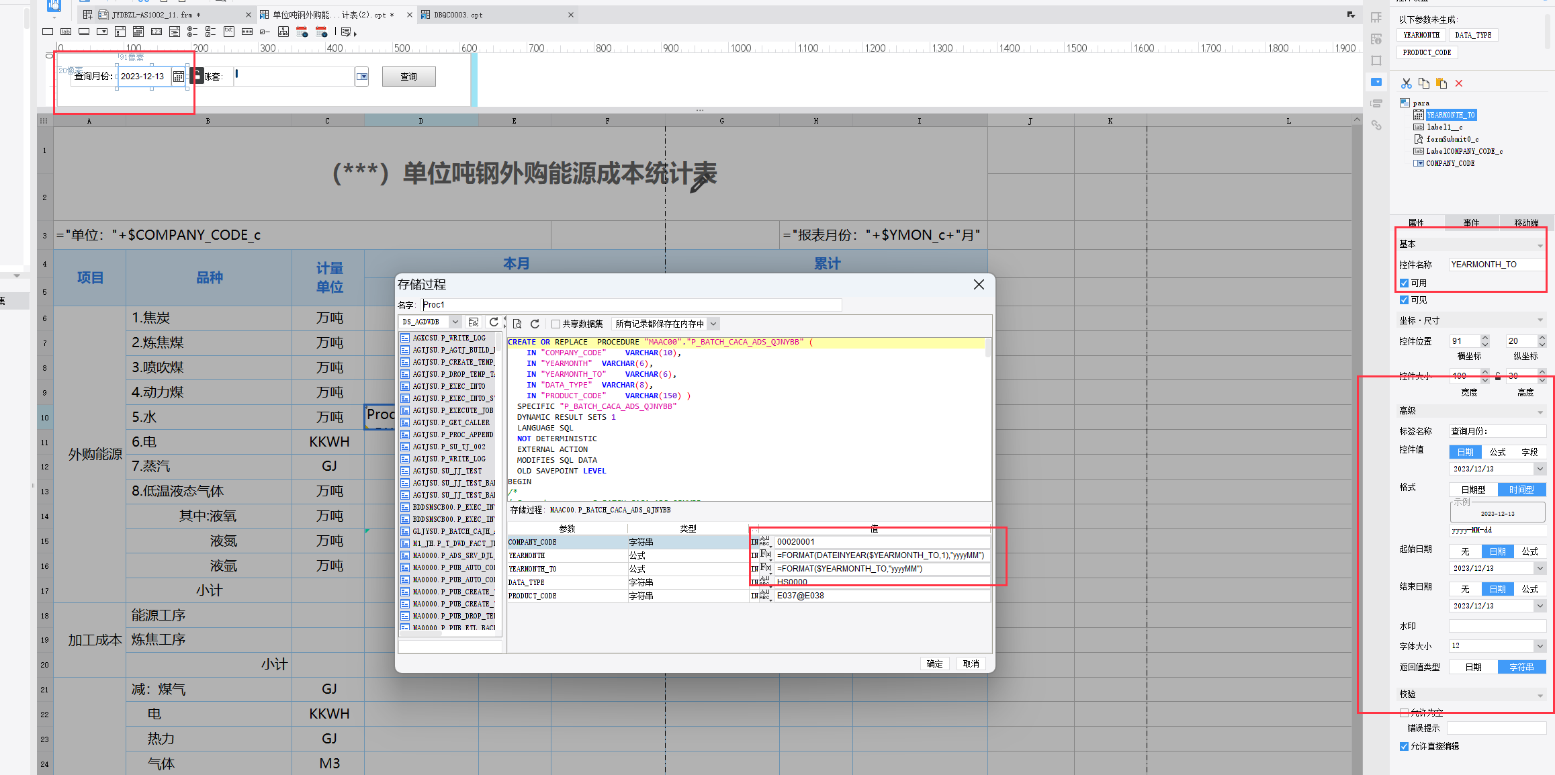Screen dimensions: 1555x775
Task: Click the calendar icon of the date widget
Action: 179,77
